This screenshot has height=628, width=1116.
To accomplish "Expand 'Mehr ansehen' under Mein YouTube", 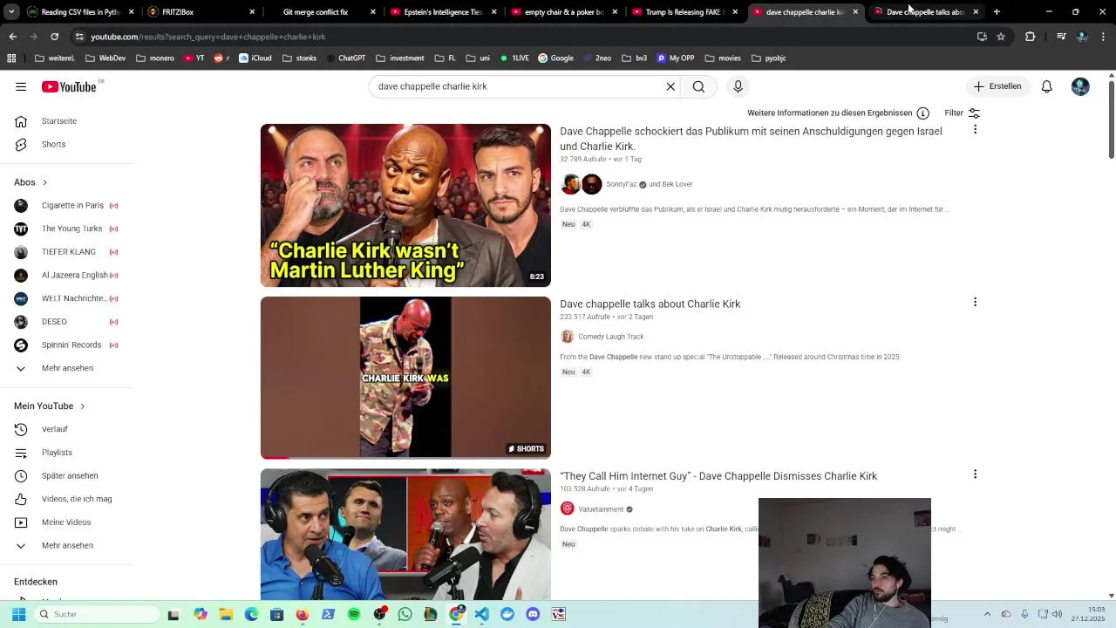I will tap(66, 546).
